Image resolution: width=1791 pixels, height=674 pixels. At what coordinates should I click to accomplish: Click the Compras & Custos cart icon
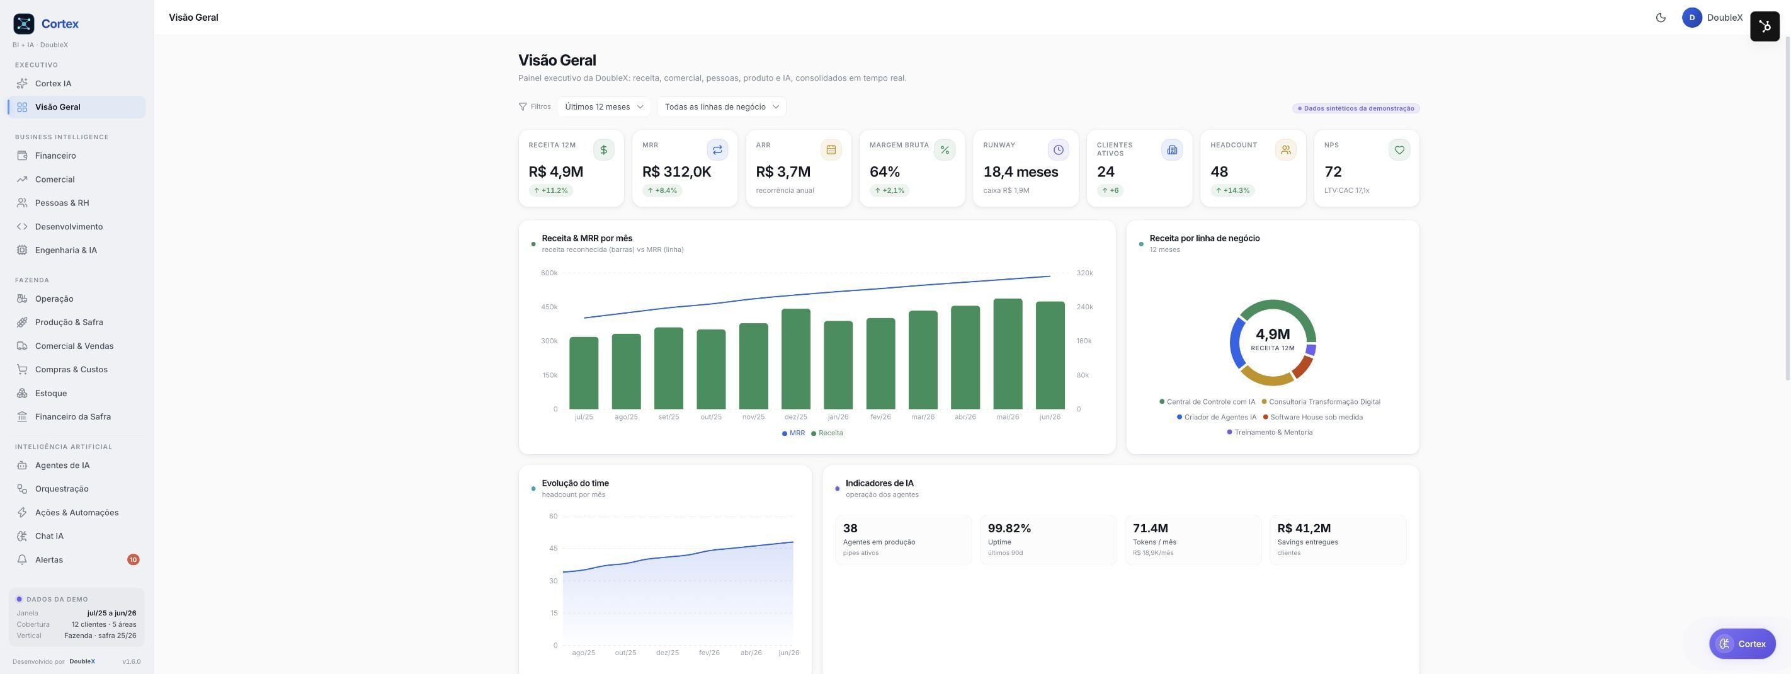point(22,370)
